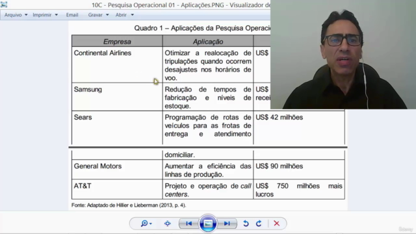Click the window title 10C Pesquisa Operacional
This screenshot has width=416, height=234.
[181, 5]
